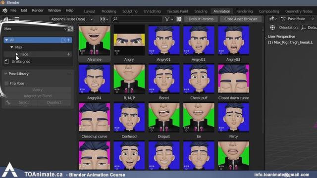
Task: Collapse the Max catalog tree item
Action: pos(12,47)
